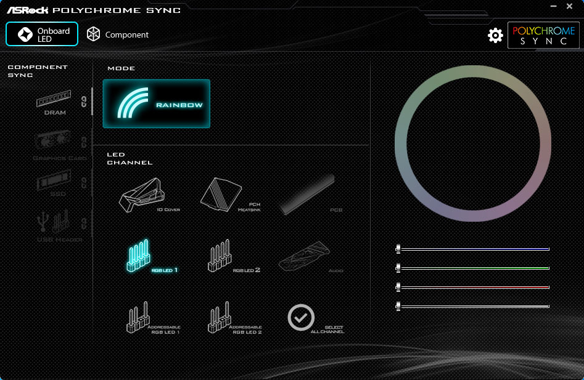Select the PCH Heatsink LED channel

[x=230, y=195]
